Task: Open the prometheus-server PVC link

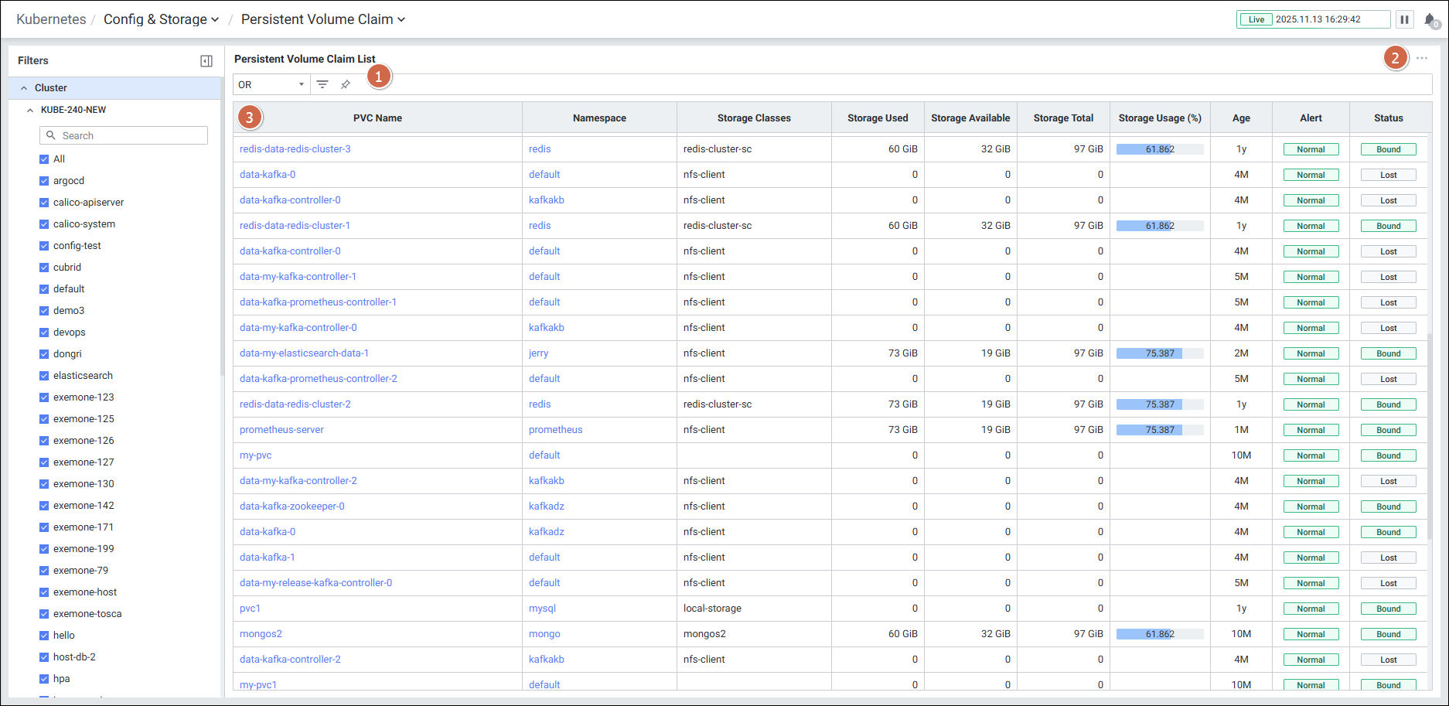Action: pyautogui.click(x=281, y=430)
